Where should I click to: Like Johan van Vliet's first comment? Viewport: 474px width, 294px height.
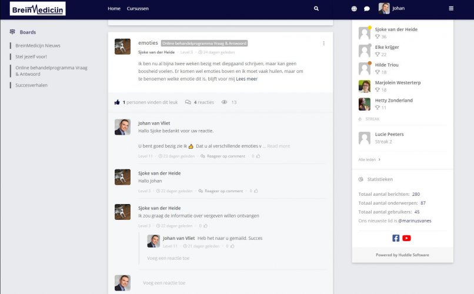click(x=258, y=156)
